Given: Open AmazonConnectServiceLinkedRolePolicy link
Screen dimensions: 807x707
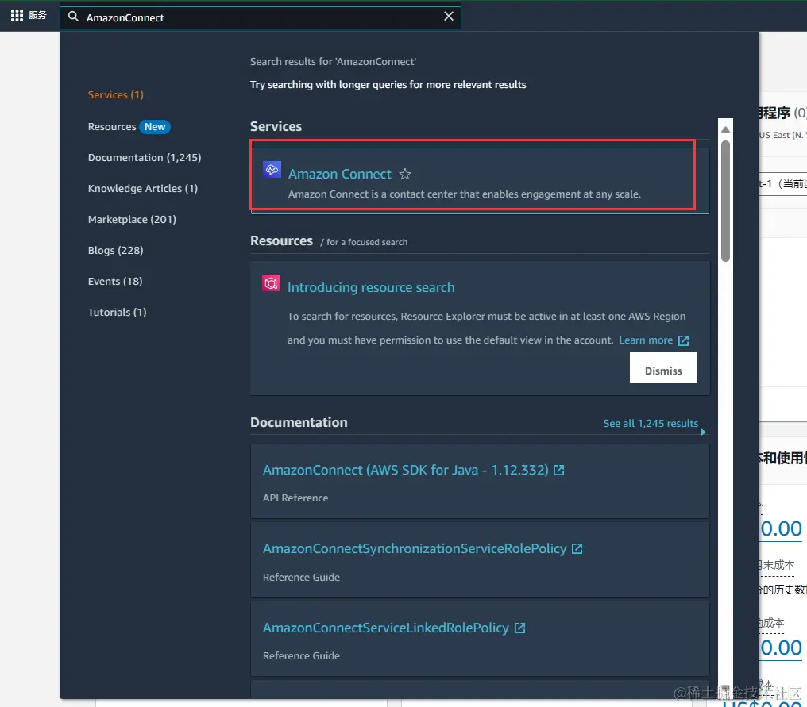Looking at the screenshot, I should 385,628.
